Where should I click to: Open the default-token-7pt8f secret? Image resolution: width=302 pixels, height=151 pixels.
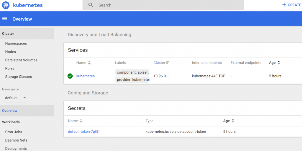pyautogui.click(x=84, y=132)
